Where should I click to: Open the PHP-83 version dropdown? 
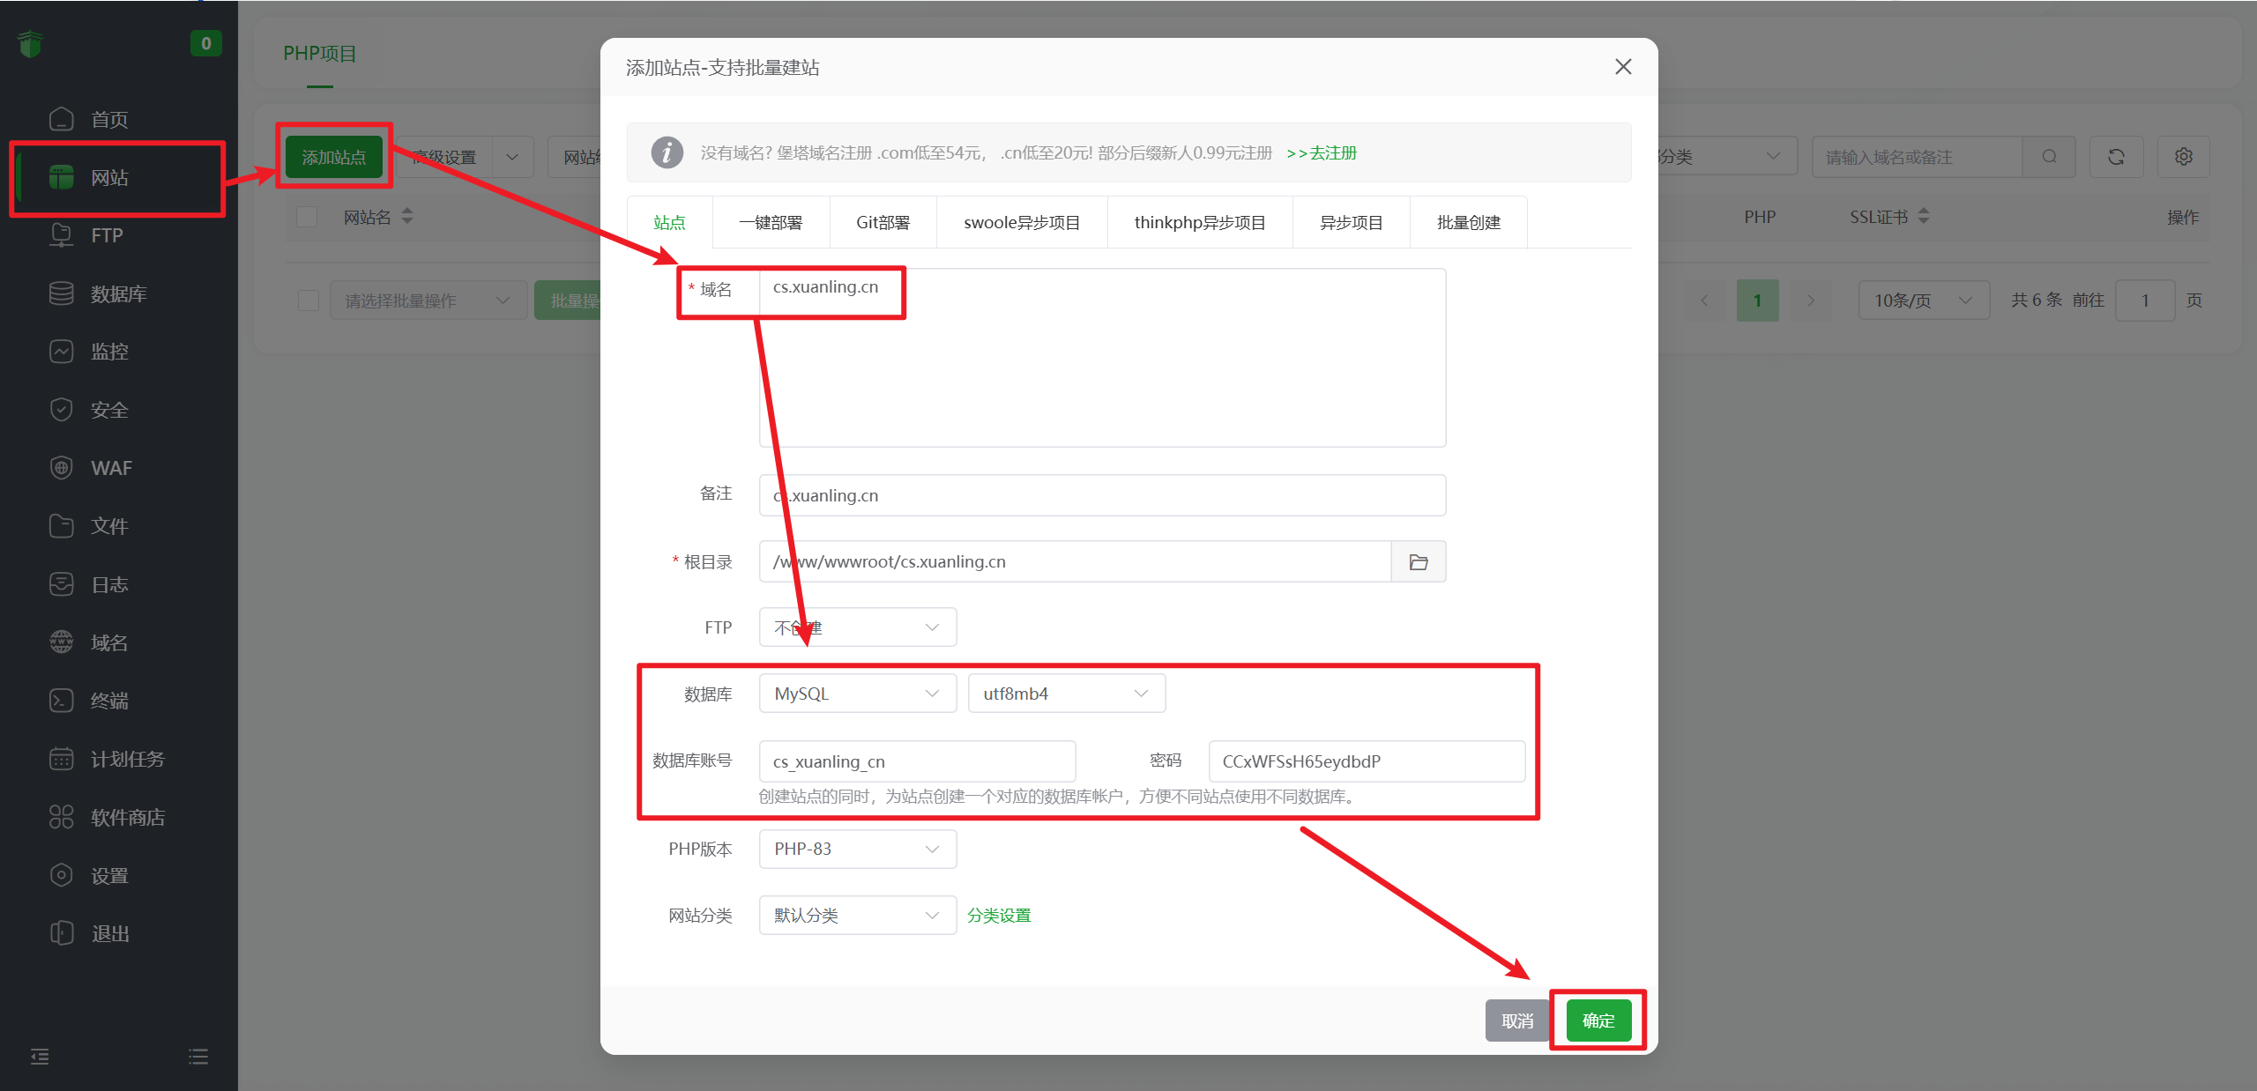click(x=856, y=849)
